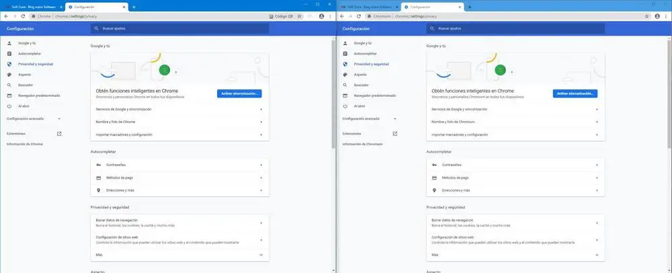Open Nombre y foto de Chrome row

(179, 122)
